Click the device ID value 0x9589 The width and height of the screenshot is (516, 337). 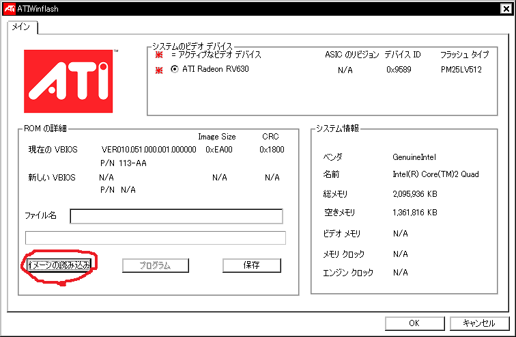pyautogui.click(x=399, y=70)
